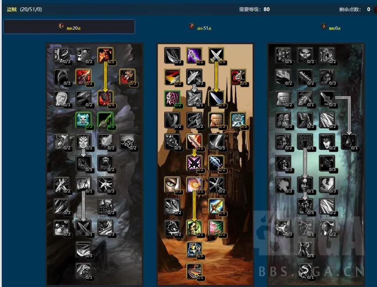Viewport: 377px width, 287px height.
Task: Select Serrated Blades (0/3) in Subtlety tree
Action: [327, 98]
